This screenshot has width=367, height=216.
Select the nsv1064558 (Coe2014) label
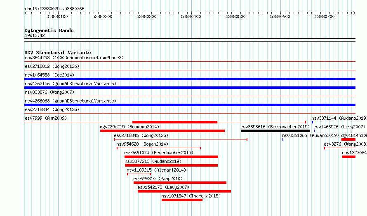(x=49, y=75)
